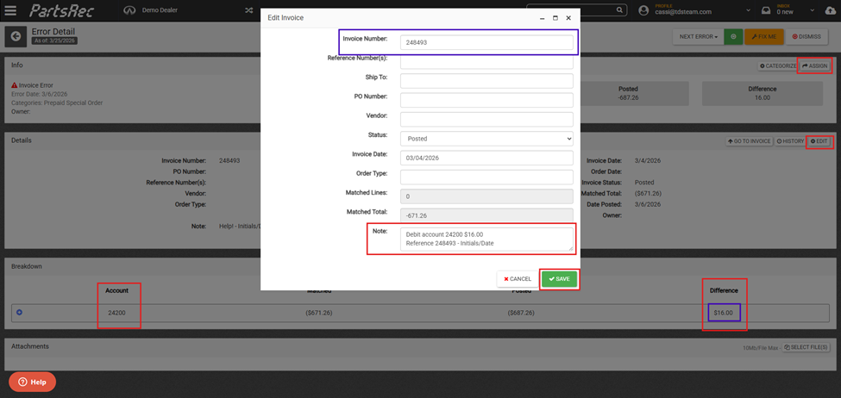Click the Categorize button
This screenshot has height=398, width=841.
(777, 65)
